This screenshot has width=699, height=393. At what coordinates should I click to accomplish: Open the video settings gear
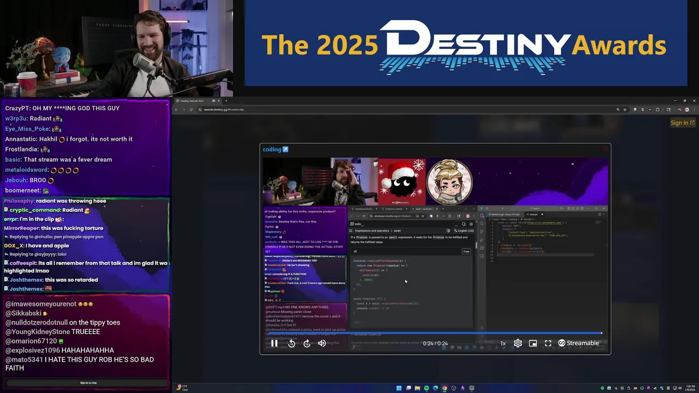[518, 343]
